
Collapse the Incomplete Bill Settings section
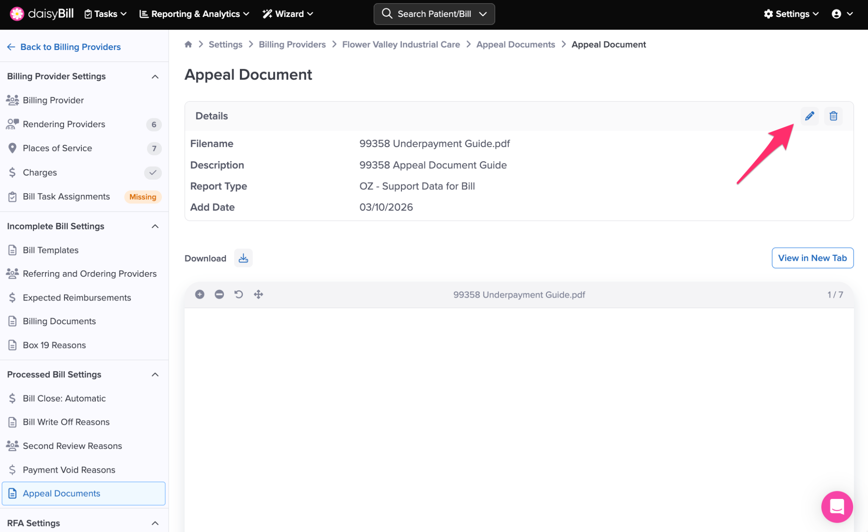pyautogui.click(x=155, y=226)
